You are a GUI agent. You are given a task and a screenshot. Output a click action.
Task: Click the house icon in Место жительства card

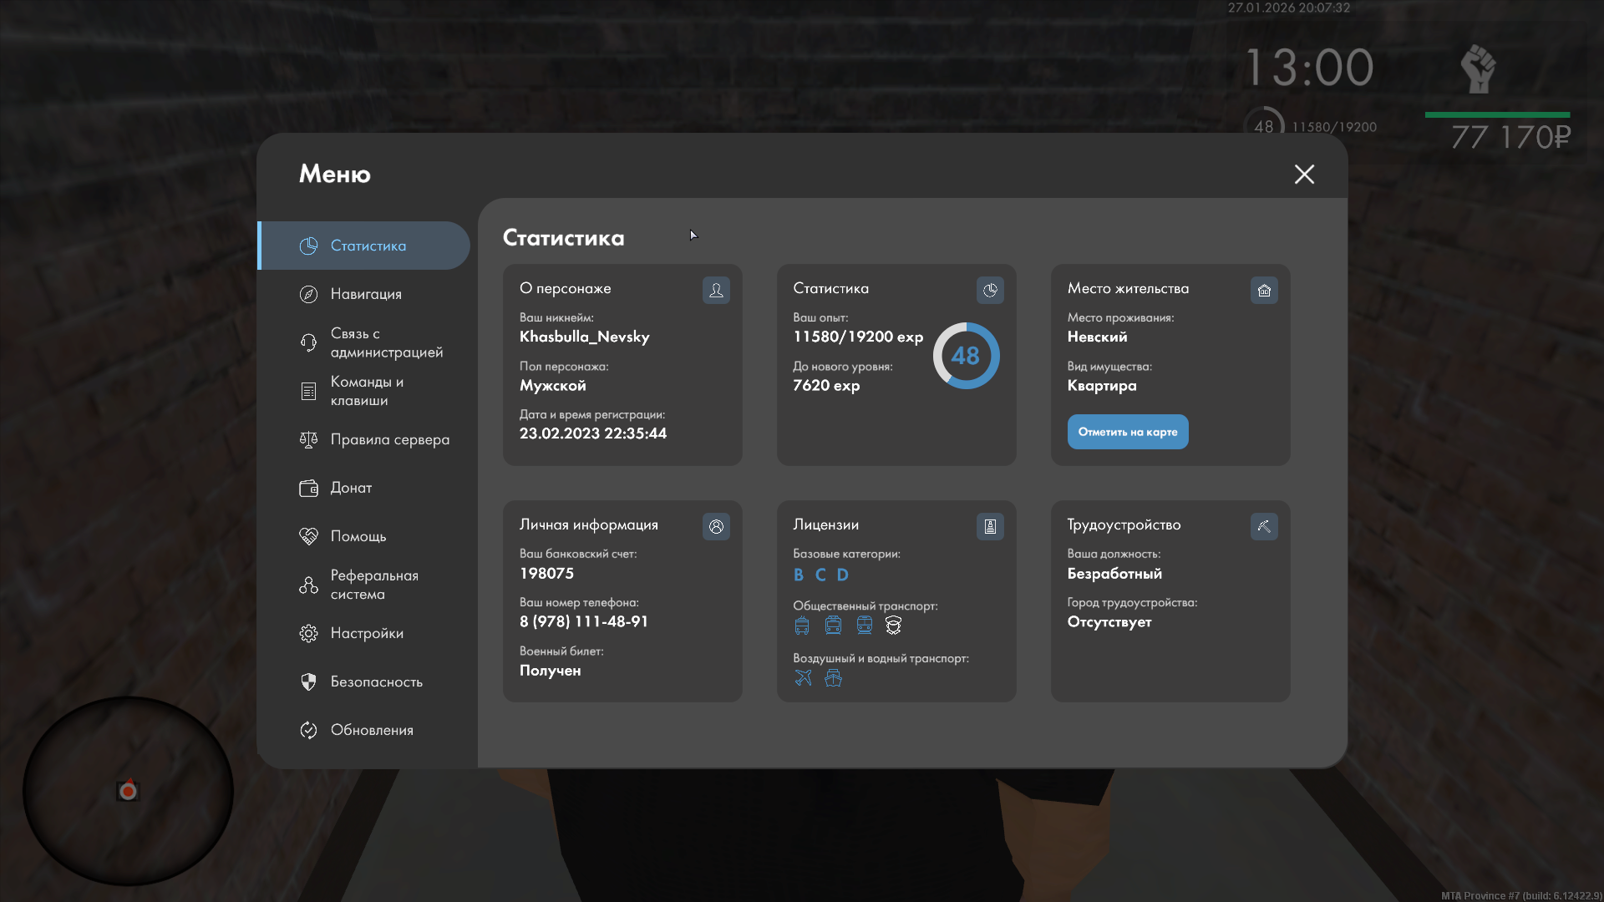[x=1264, y=290]
